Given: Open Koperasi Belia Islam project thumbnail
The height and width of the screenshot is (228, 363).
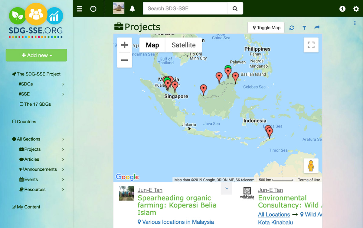Looking at the screenshot, I should [126, 193].
